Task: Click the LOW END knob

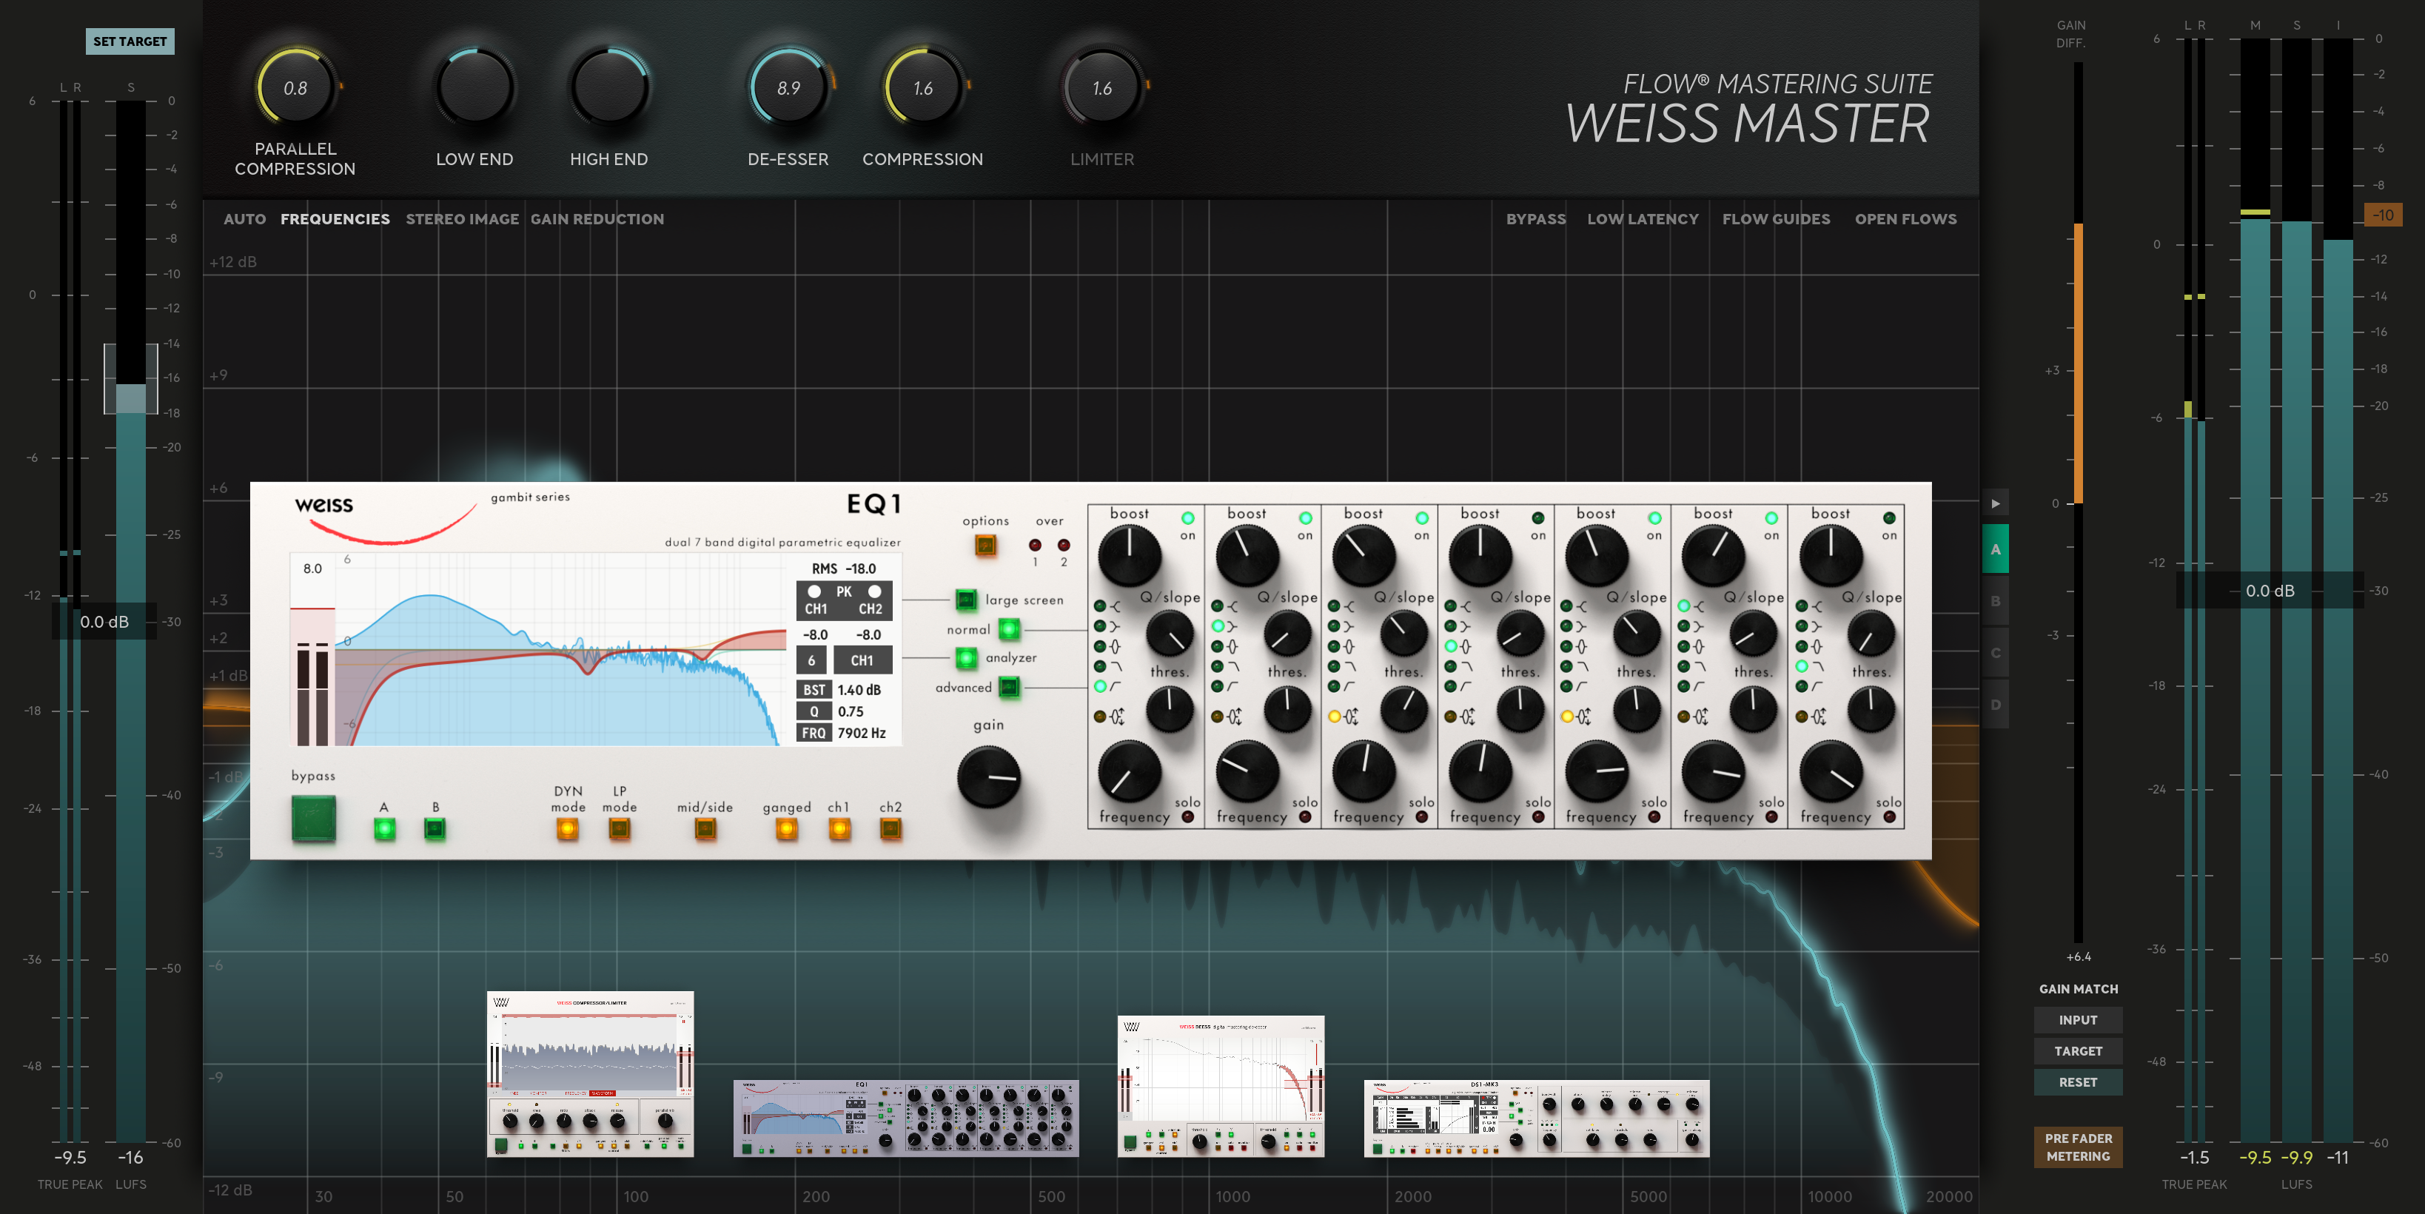Action: [x=474, y=87]
